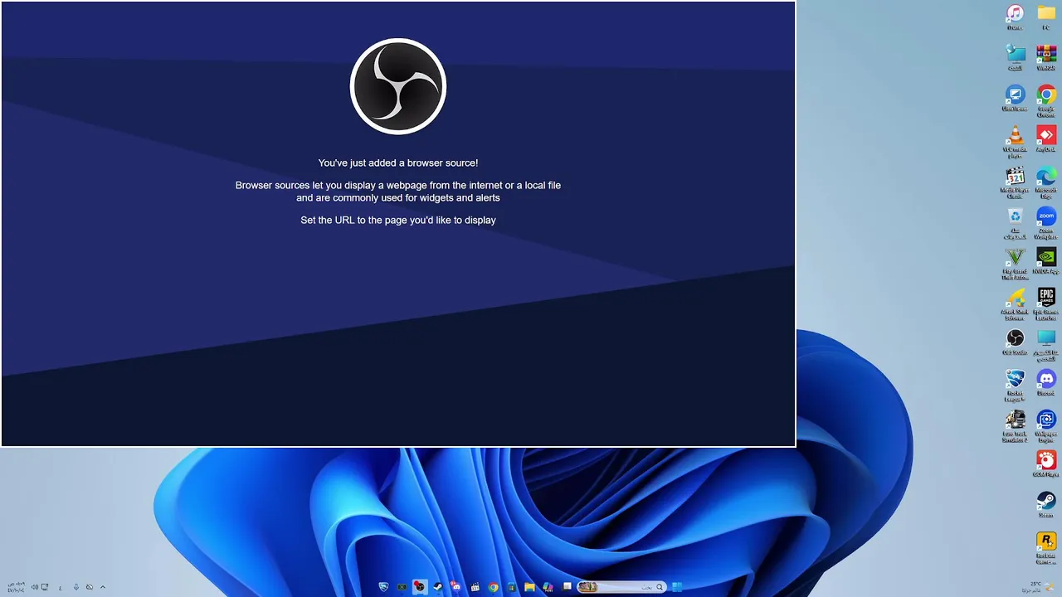
Task: Click the microphone tray icon
Action: click(x=76, y=587)
